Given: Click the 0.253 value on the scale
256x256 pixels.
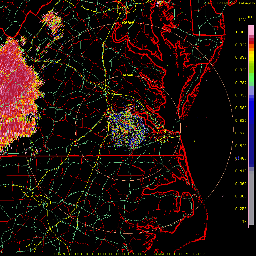Looking at the screenshot, I should [x=241, y=209].
